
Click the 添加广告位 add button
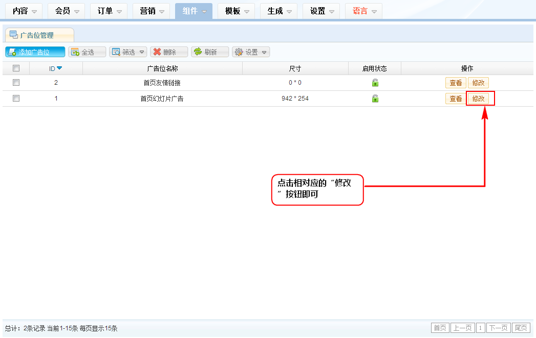35,52
